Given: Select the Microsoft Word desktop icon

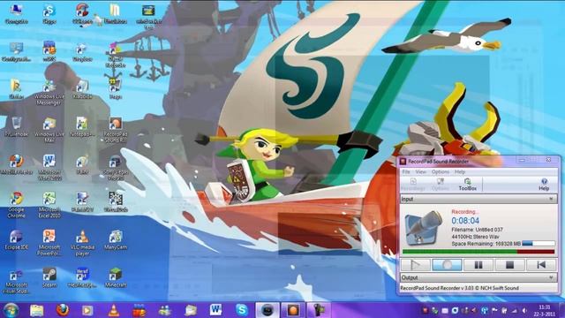Looking at the screenshot, I should pos(49,168).
